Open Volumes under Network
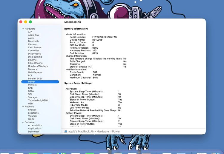Screen dimensions: 224x154 point(33,116)
